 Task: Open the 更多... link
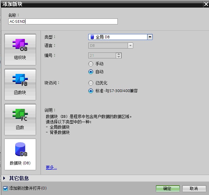click(51, 167)
